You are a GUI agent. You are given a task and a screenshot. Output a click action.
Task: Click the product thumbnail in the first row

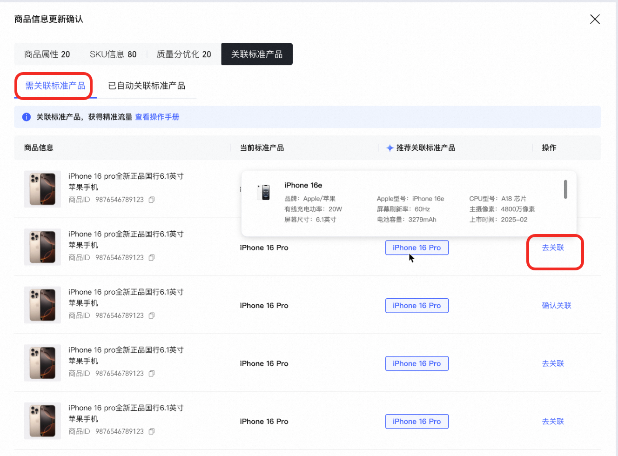(x=42, y=189)
